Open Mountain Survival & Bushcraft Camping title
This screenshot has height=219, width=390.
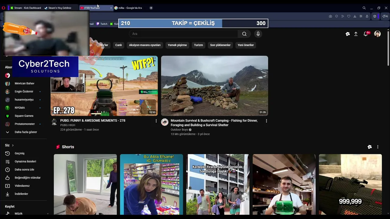[x=214, y=123]
